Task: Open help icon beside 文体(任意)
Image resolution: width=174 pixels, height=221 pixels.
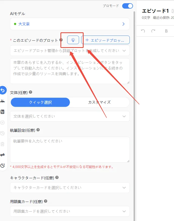Action: coord(30,92)
